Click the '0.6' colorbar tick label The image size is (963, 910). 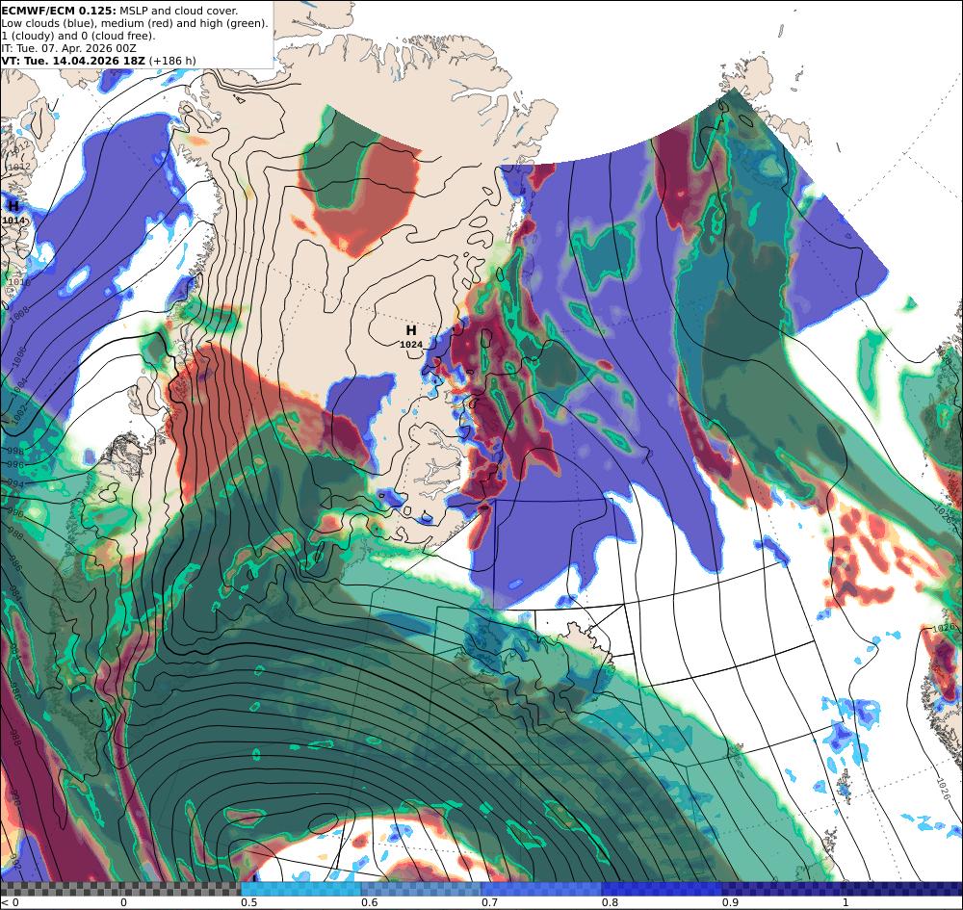pos(369,902)
